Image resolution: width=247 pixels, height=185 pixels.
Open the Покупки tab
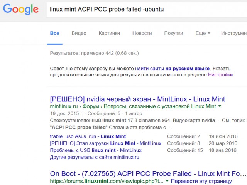pyautogui.click(x=174, y=33)
